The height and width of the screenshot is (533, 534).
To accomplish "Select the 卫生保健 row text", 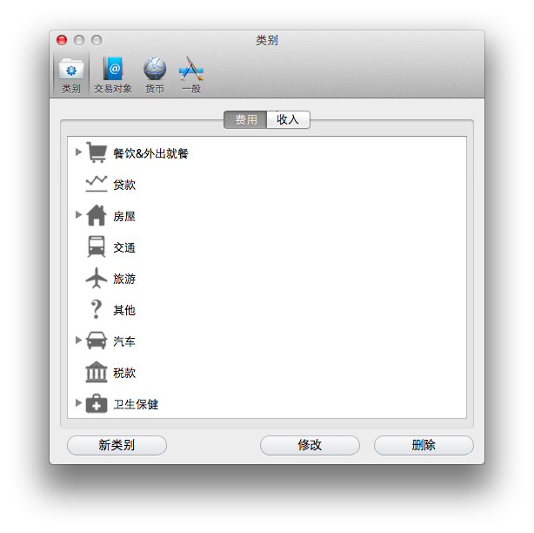I will pos(136,404).
